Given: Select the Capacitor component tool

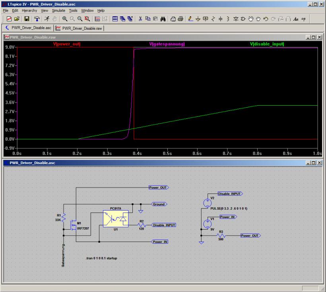Looking at the screenshot, I should point(220,19).
